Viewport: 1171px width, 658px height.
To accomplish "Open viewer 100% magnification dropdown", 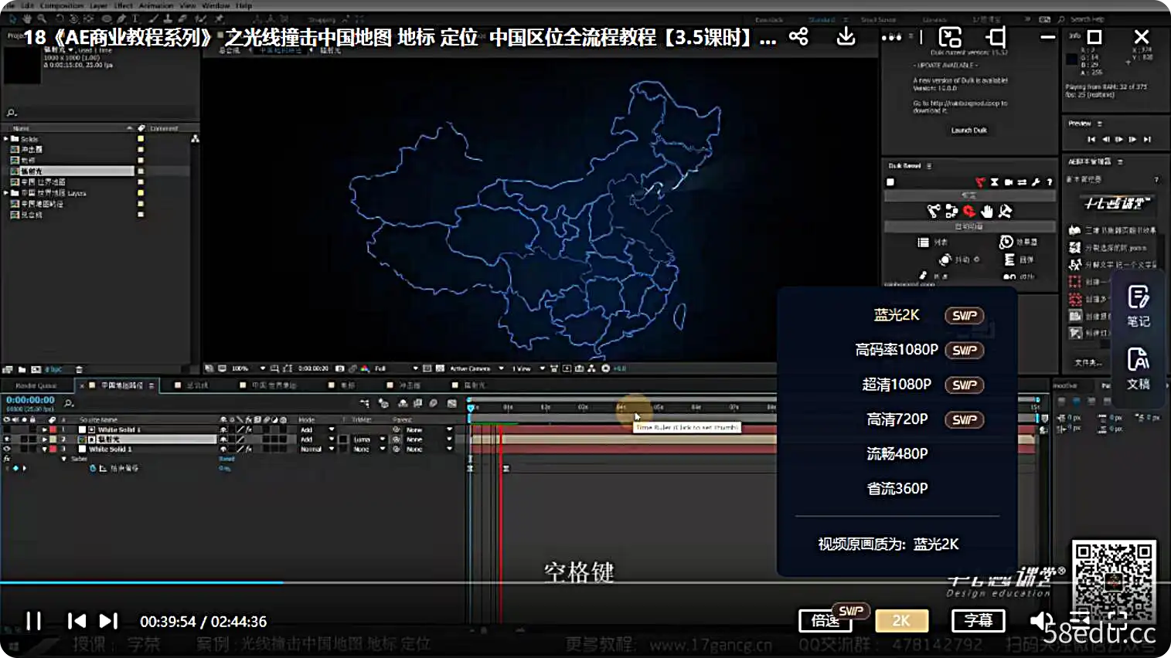I will [x=247, y=368].
